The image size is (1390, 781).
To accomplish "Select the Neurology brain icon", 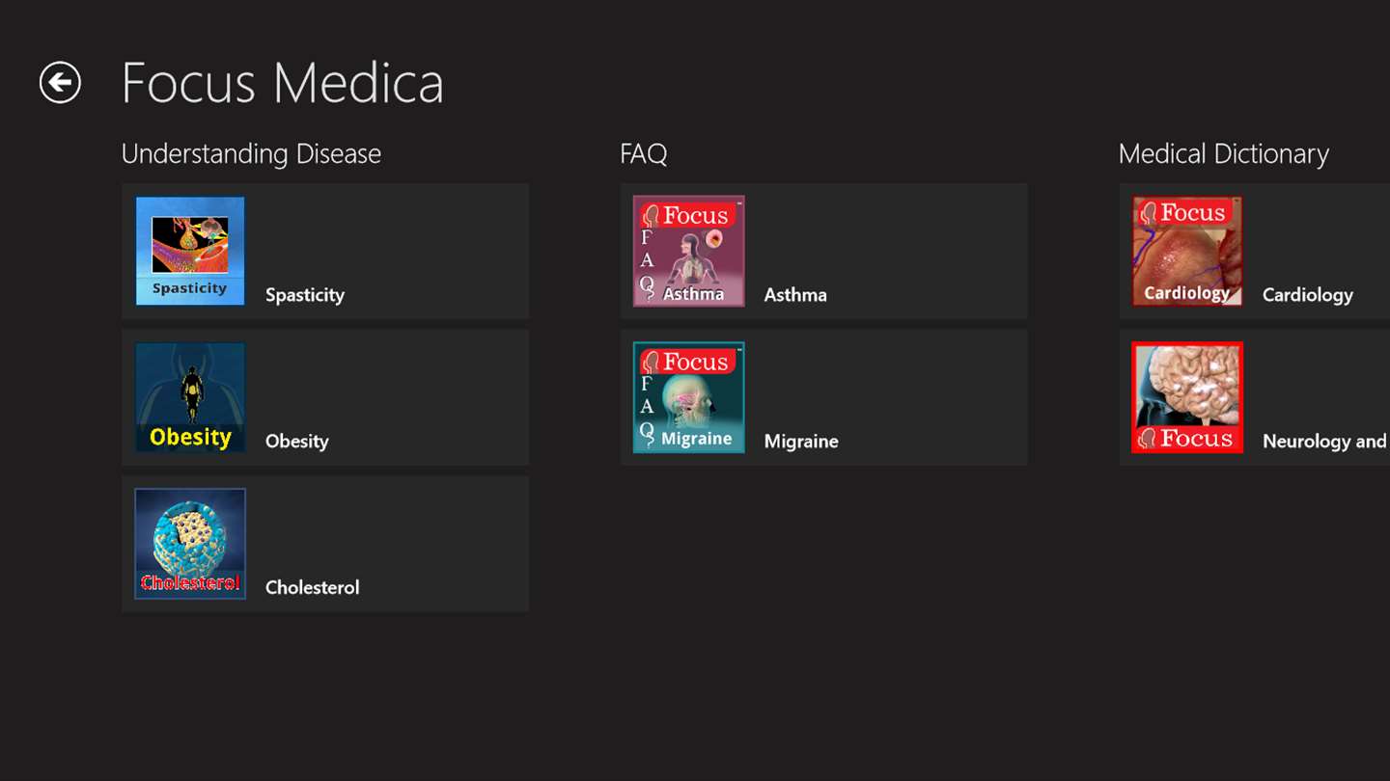I will coord(1186,397).
